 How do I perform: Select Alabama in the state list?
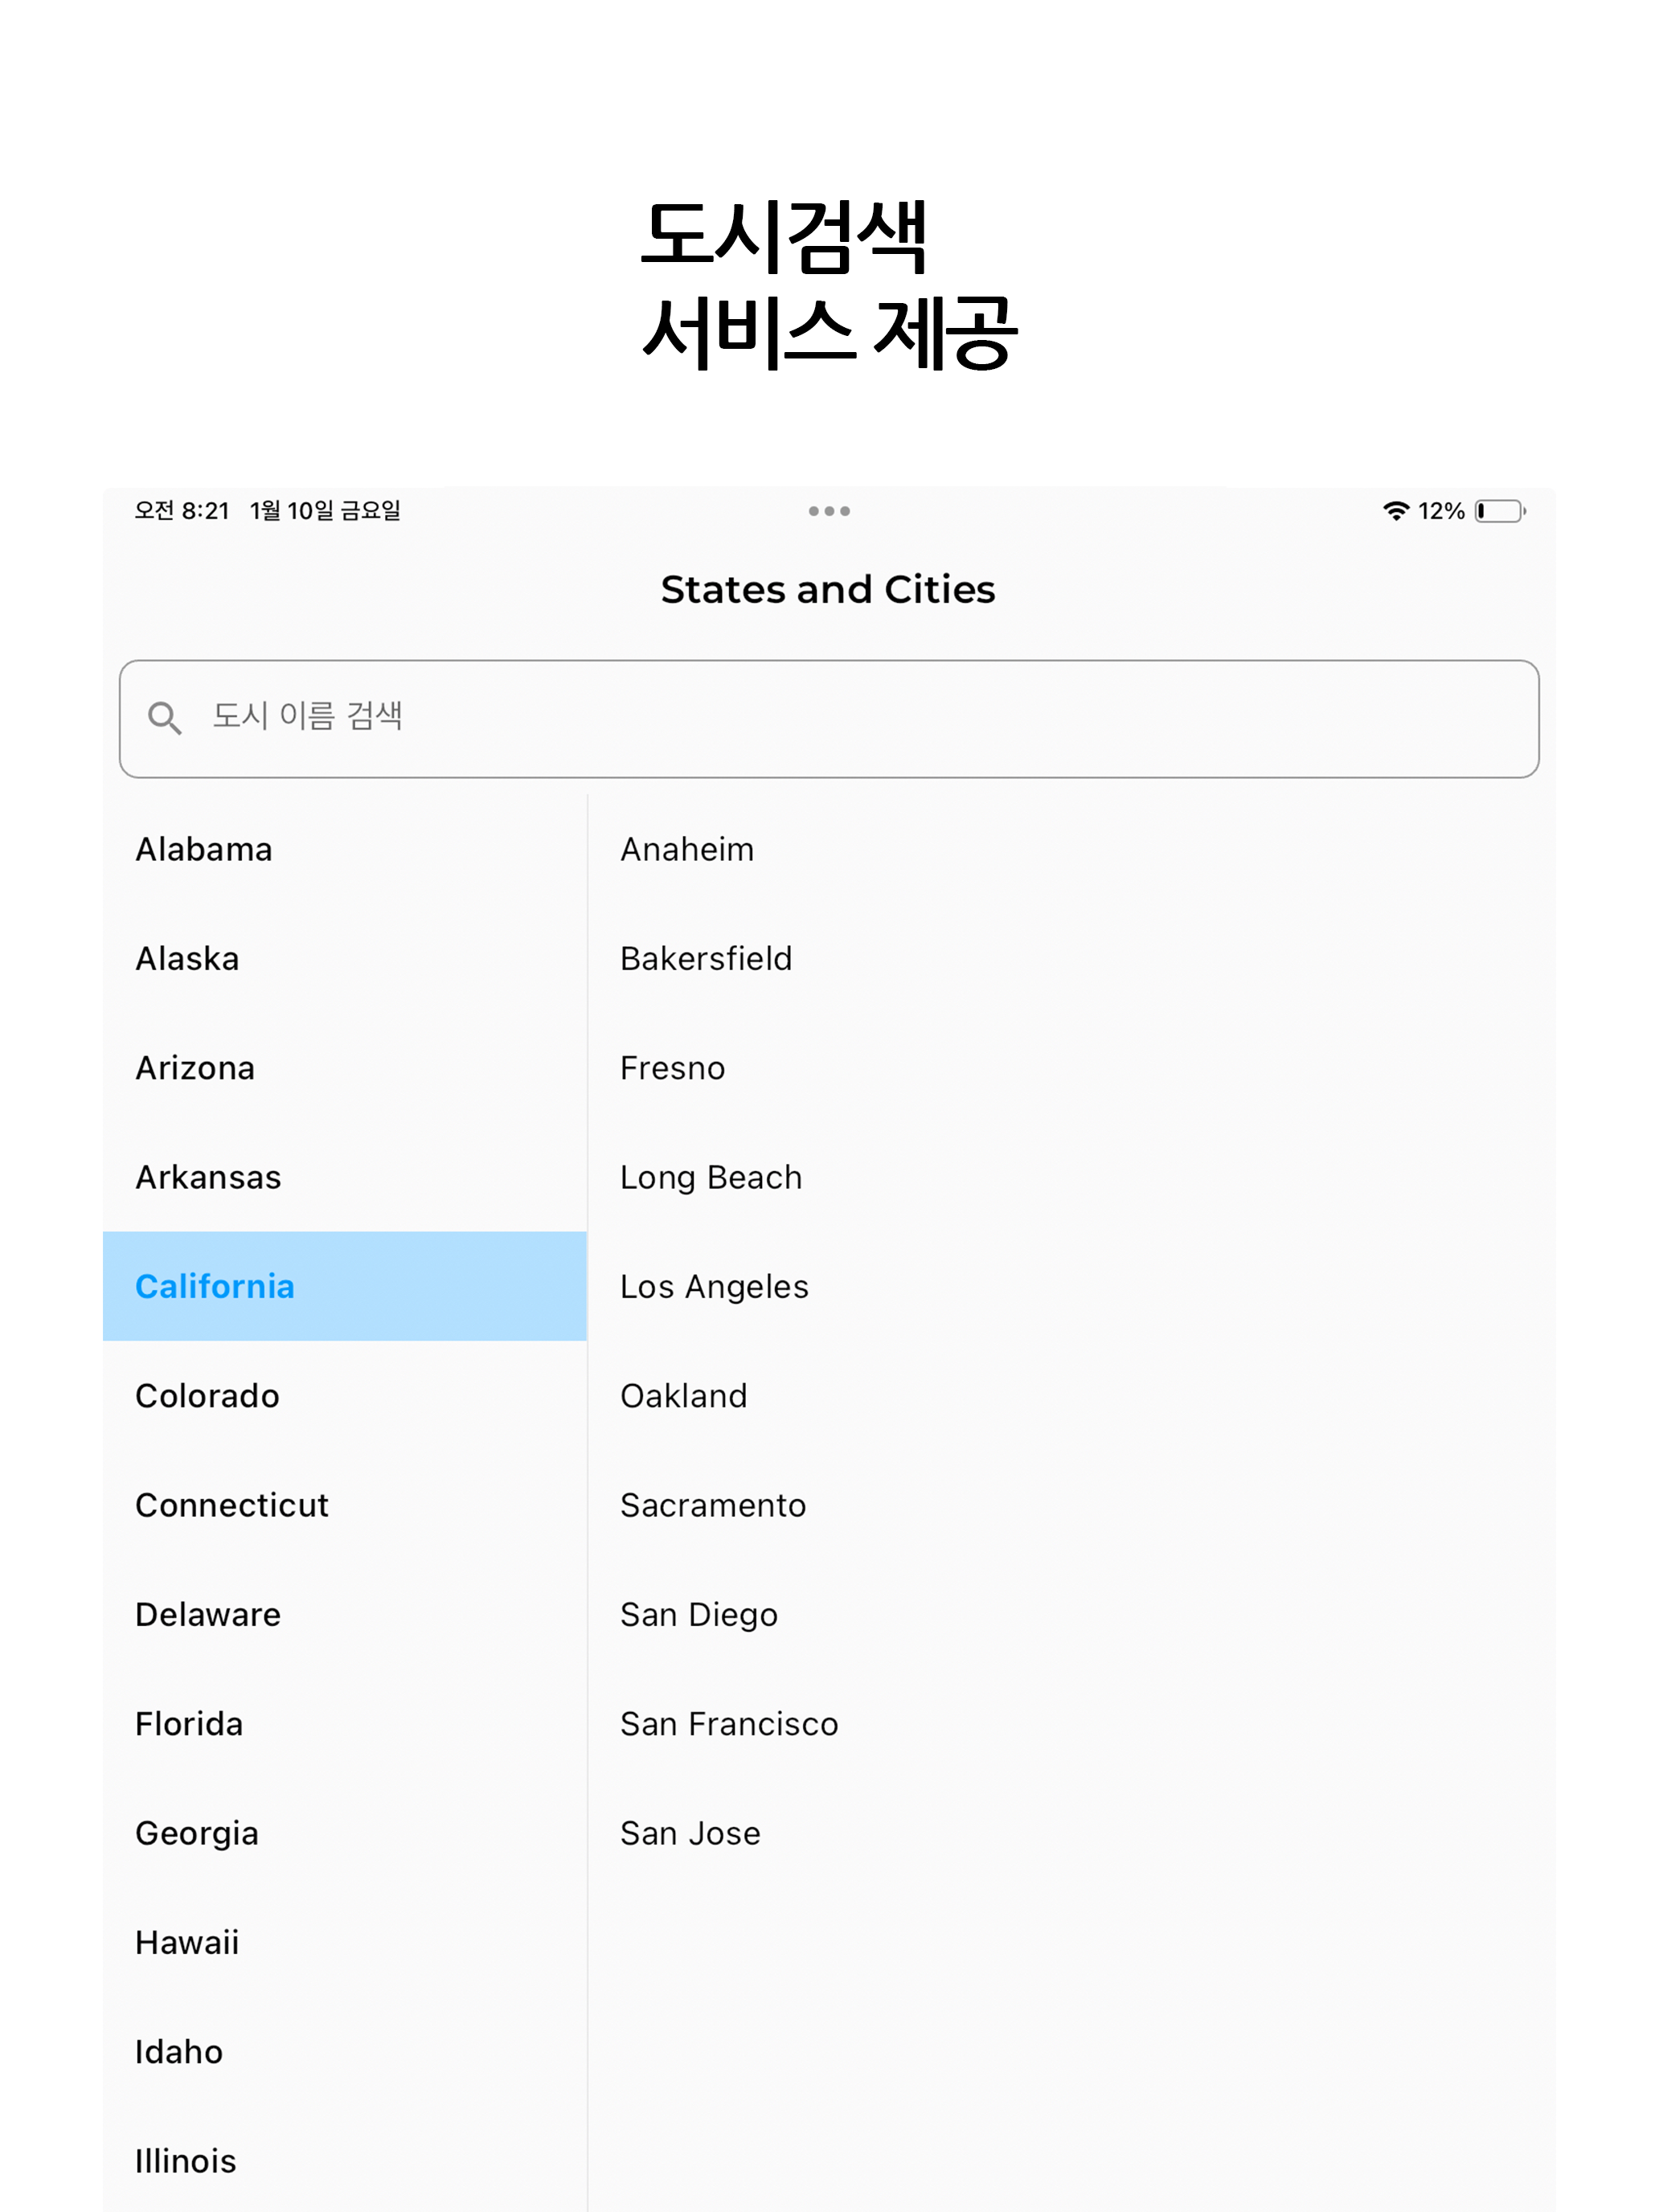tap(345, 849)
